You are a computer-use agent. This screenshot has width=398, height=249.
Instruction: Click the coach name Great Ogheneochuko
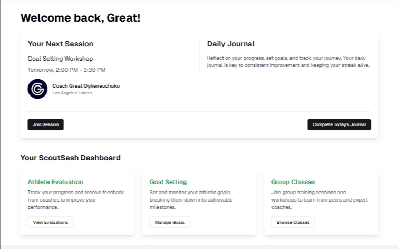[x=86, y=85]
